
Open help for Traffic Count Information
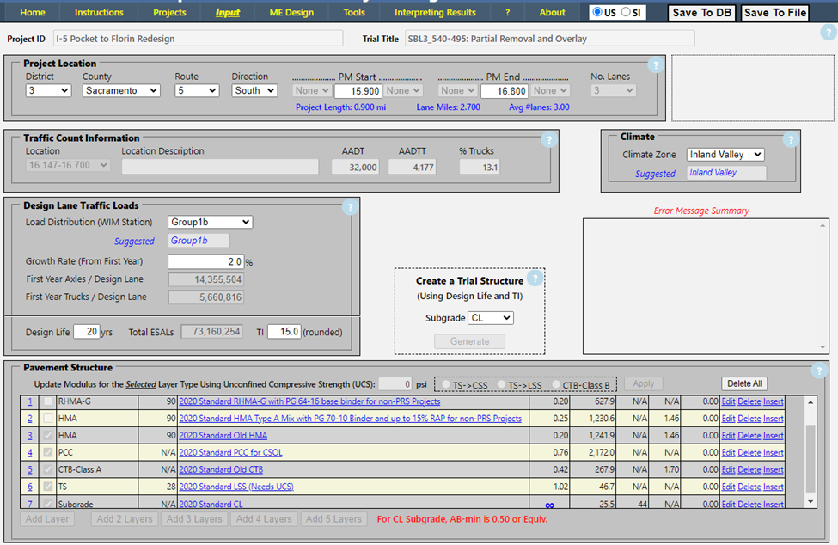click(x=548, y=140)
